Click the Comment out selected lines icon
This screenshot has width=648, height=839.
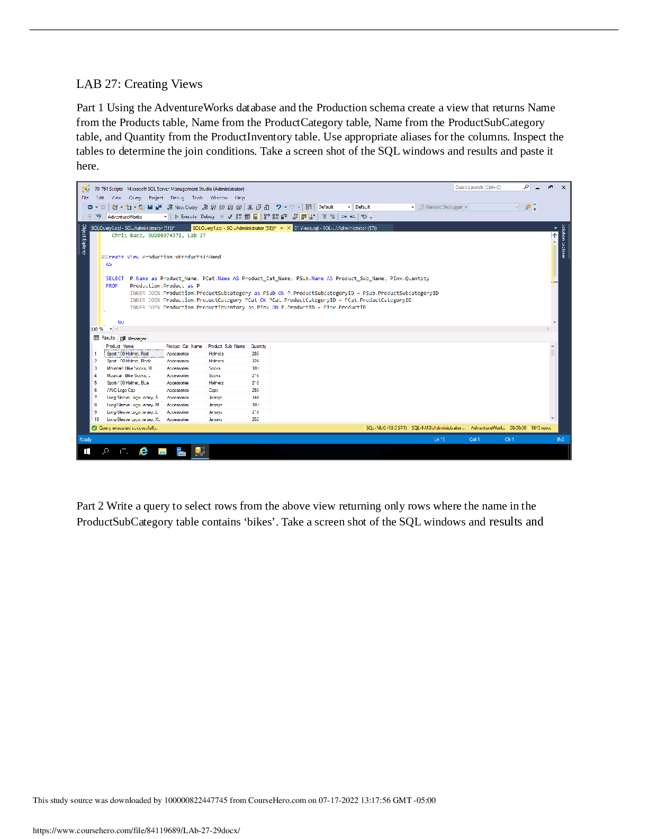click(x=324, y=217)
